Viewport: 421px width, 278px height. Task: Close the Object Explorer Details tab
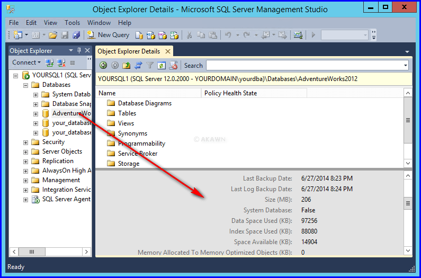[x=168, y=51]
